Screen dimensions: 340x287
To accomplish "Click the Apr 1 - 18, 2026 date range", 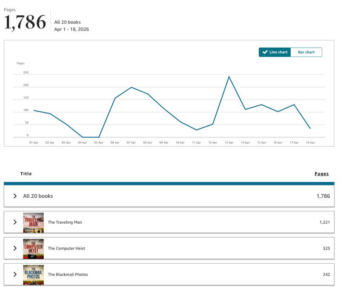I will pos(71,29).
